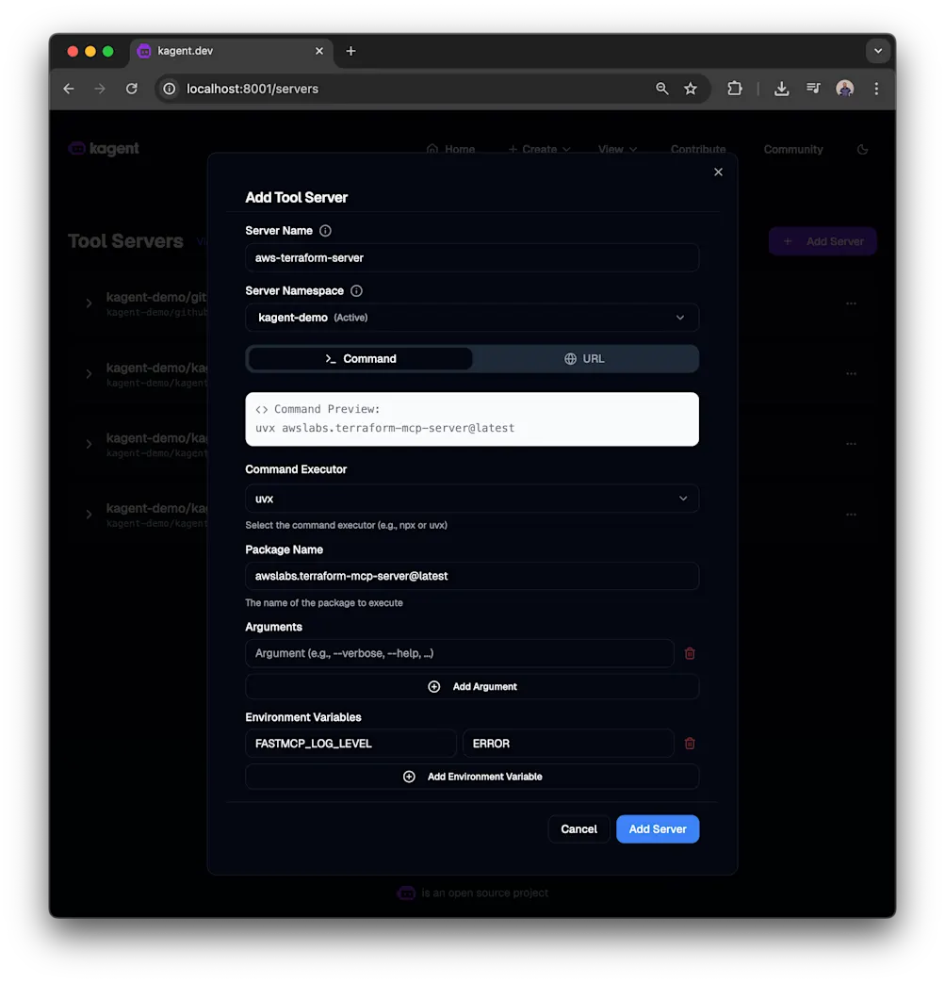Screen dimensions: 945x983
Task: Click inside the Package Name field
Action: pyautogui.click(x=471, y=576)
